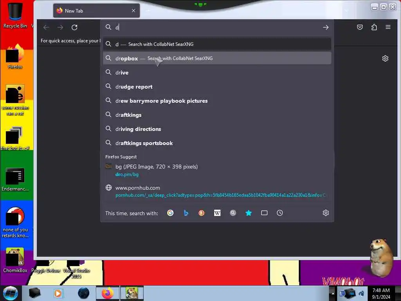This screenshot has height=301, width=401.
Task: Choose the 'draftkings' suggestion
Action: pyautogui.click(x=217, y=115)
